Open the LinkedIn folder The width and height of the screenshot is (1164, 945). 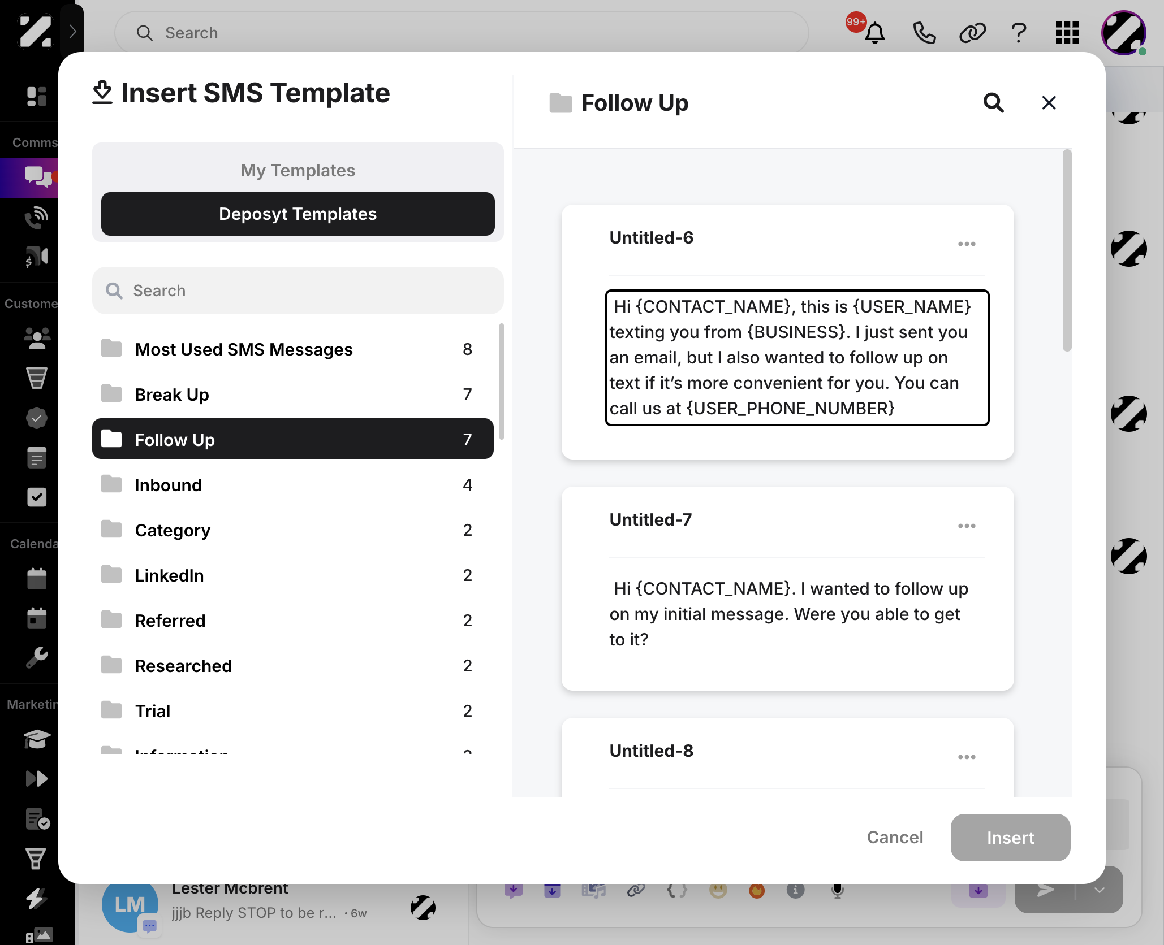(x=292, y=575)
